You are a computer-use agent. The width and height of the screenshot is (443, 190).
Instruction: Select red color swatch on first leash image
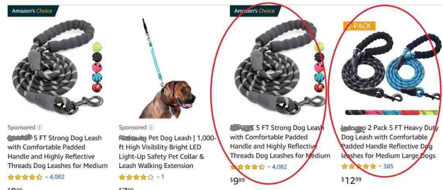[x=97, y=87]
